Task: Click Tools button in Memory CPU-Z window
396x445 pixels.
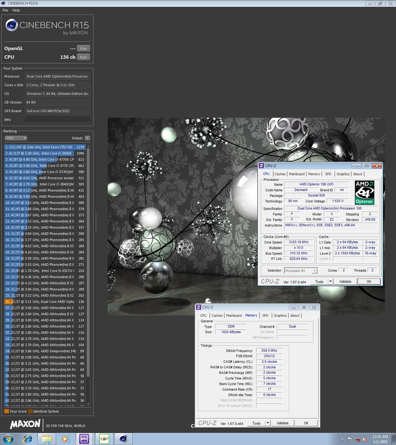Action: tap(256, 423)
